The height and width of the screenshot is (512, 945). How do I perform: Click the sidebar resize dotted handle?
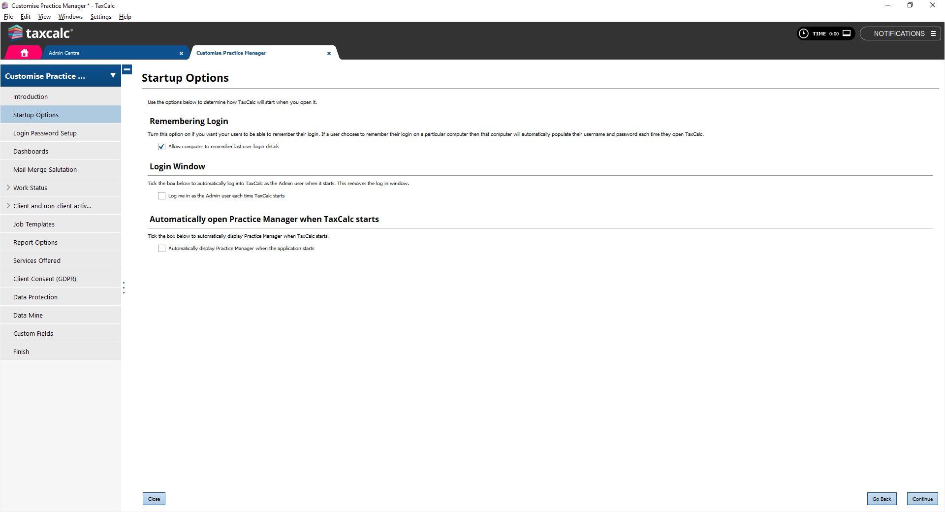tap(124, 288)
